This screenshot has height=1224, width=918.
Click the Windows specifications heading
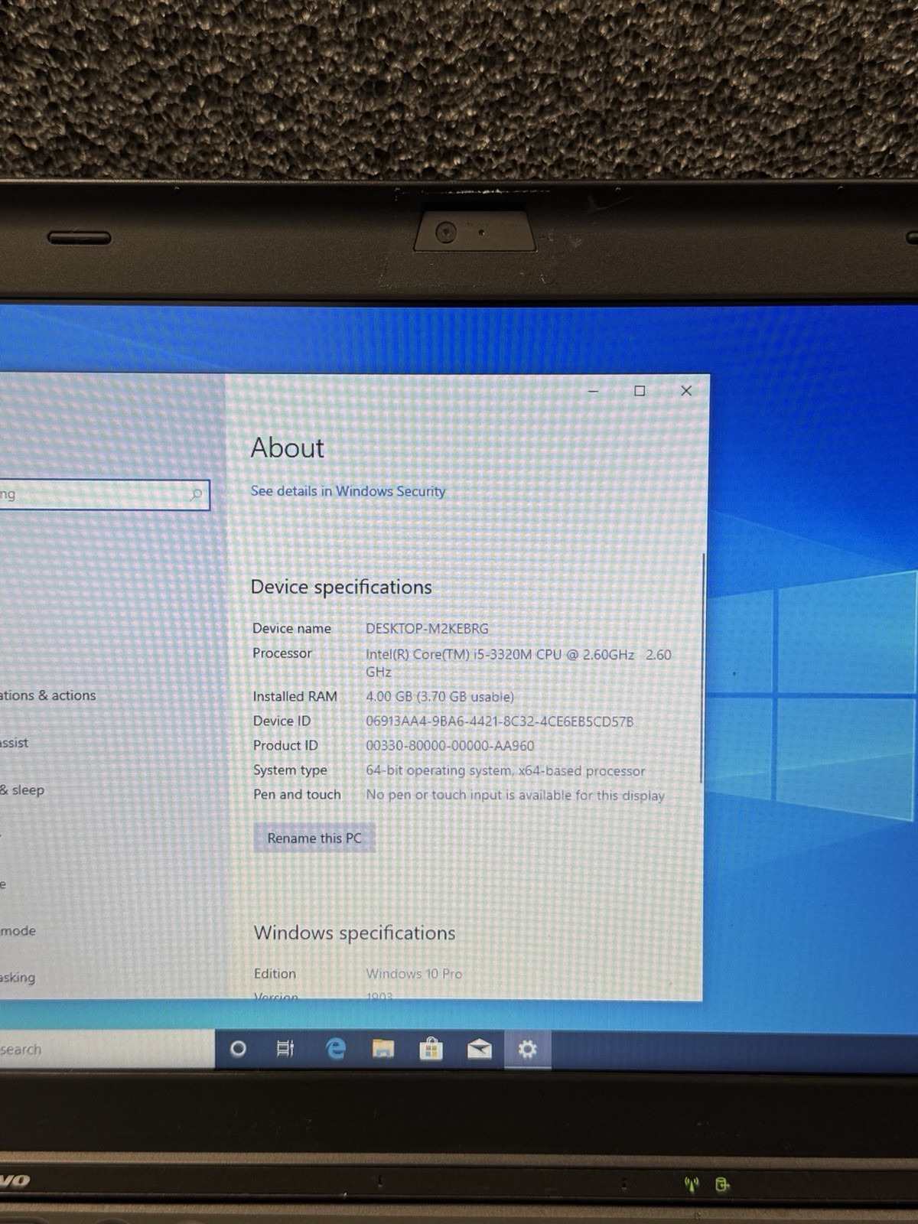click(x=354, y=933)
